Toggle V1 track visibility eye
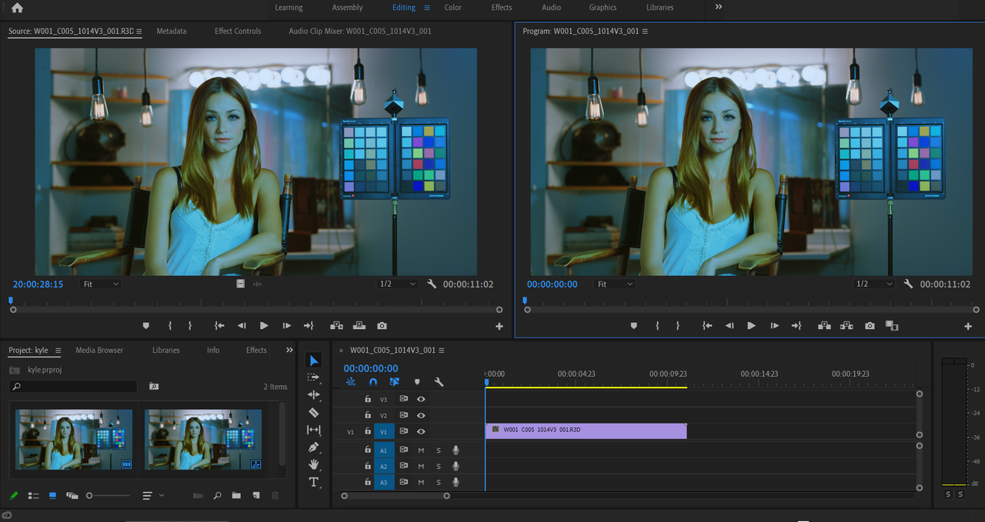The width and height of the screenshot is (985, 522). point(421,431)
